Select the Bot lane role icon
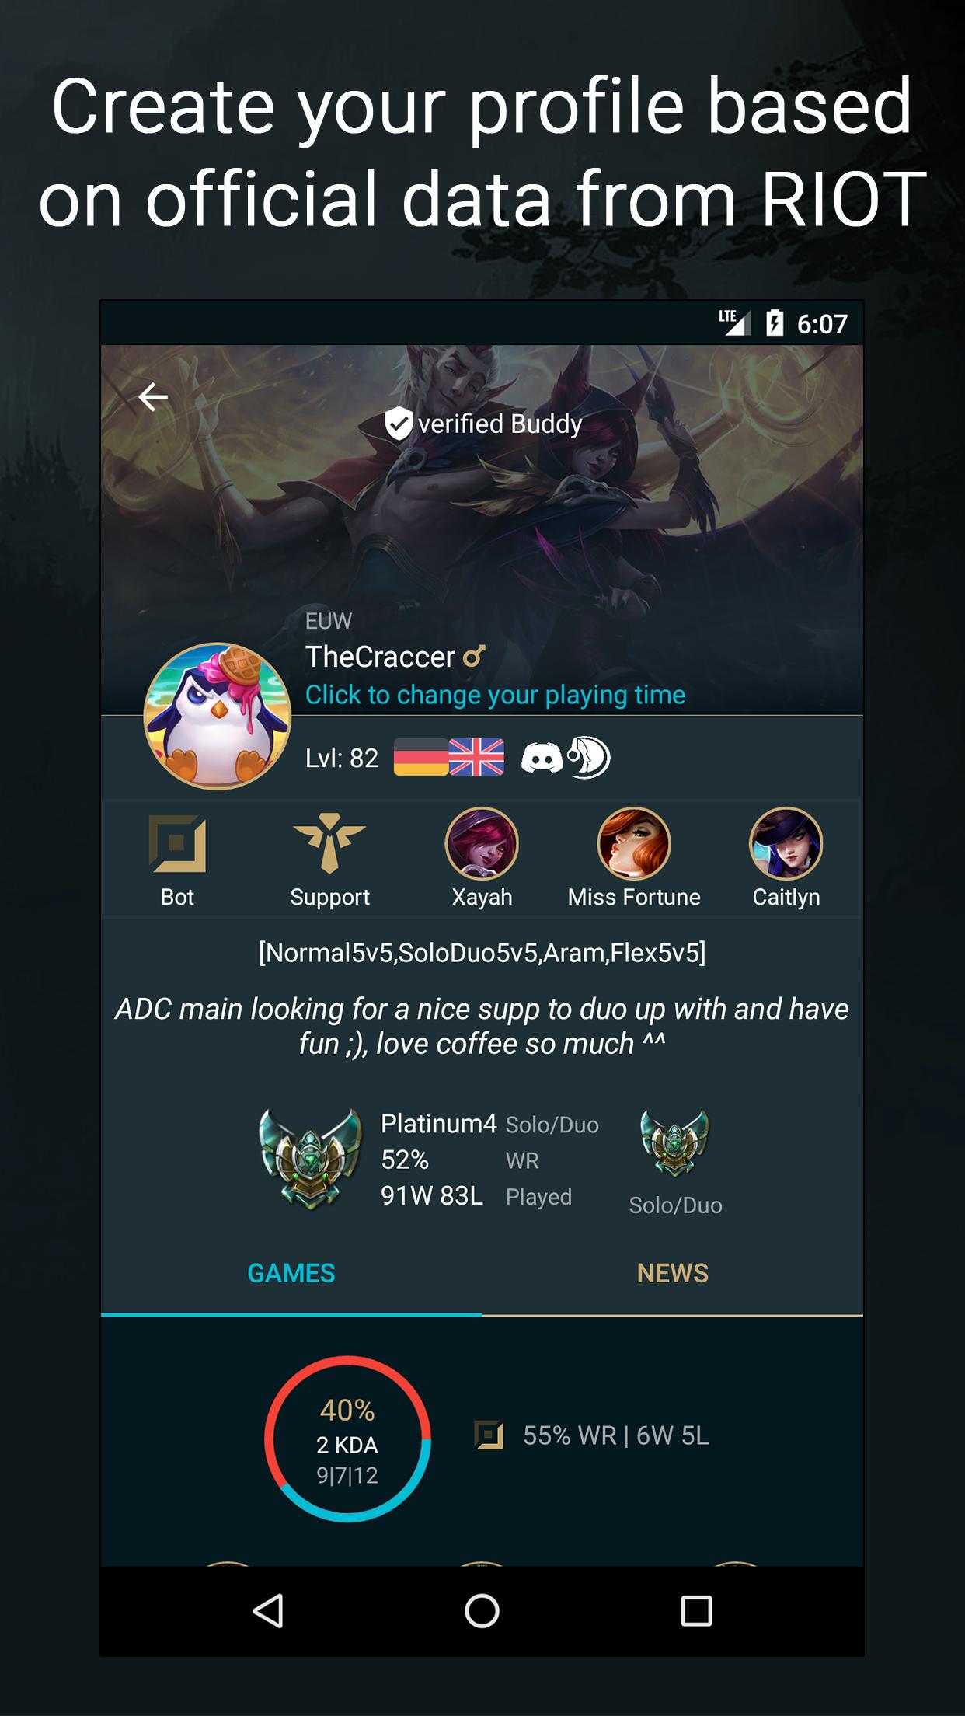The image size is (965, 1716). coord(177,844)
